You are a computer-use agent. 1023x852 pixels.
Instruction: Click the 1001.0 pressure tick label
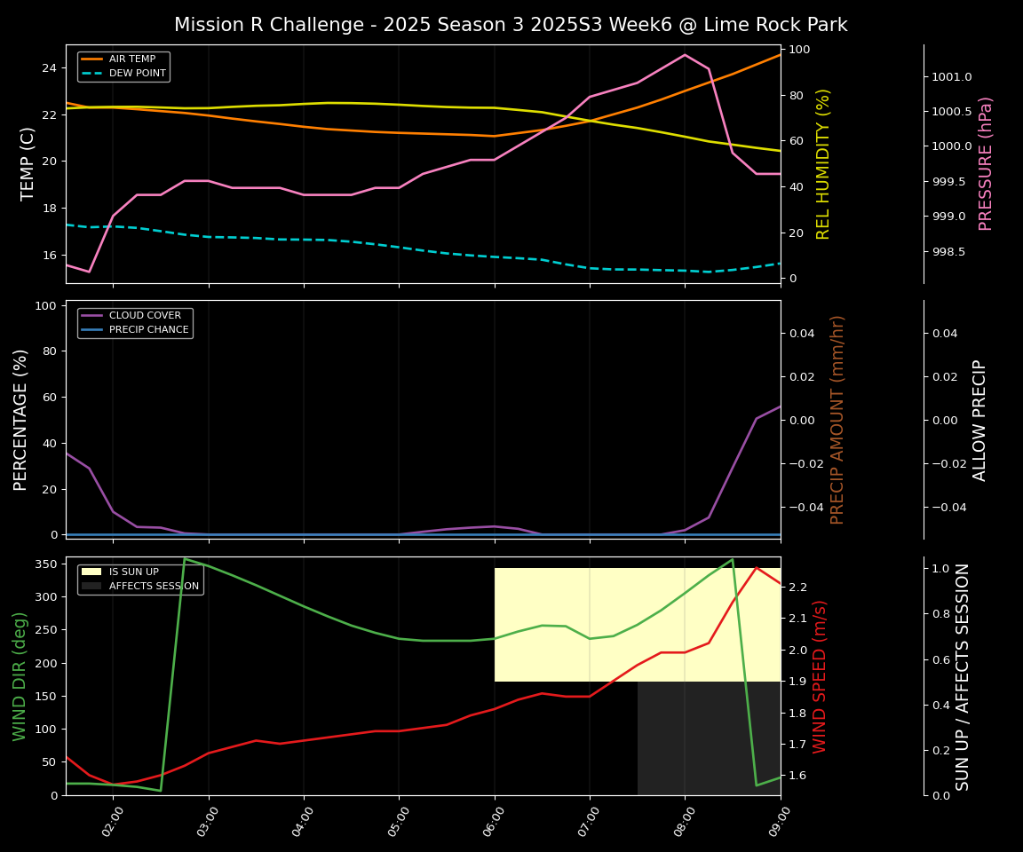(951, 77)
